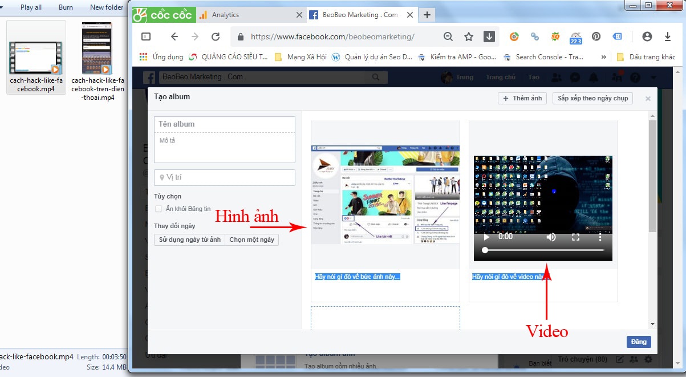
Task: Open Facebook notifications bell
Action: pyautogui.click(x=593, y=77)
